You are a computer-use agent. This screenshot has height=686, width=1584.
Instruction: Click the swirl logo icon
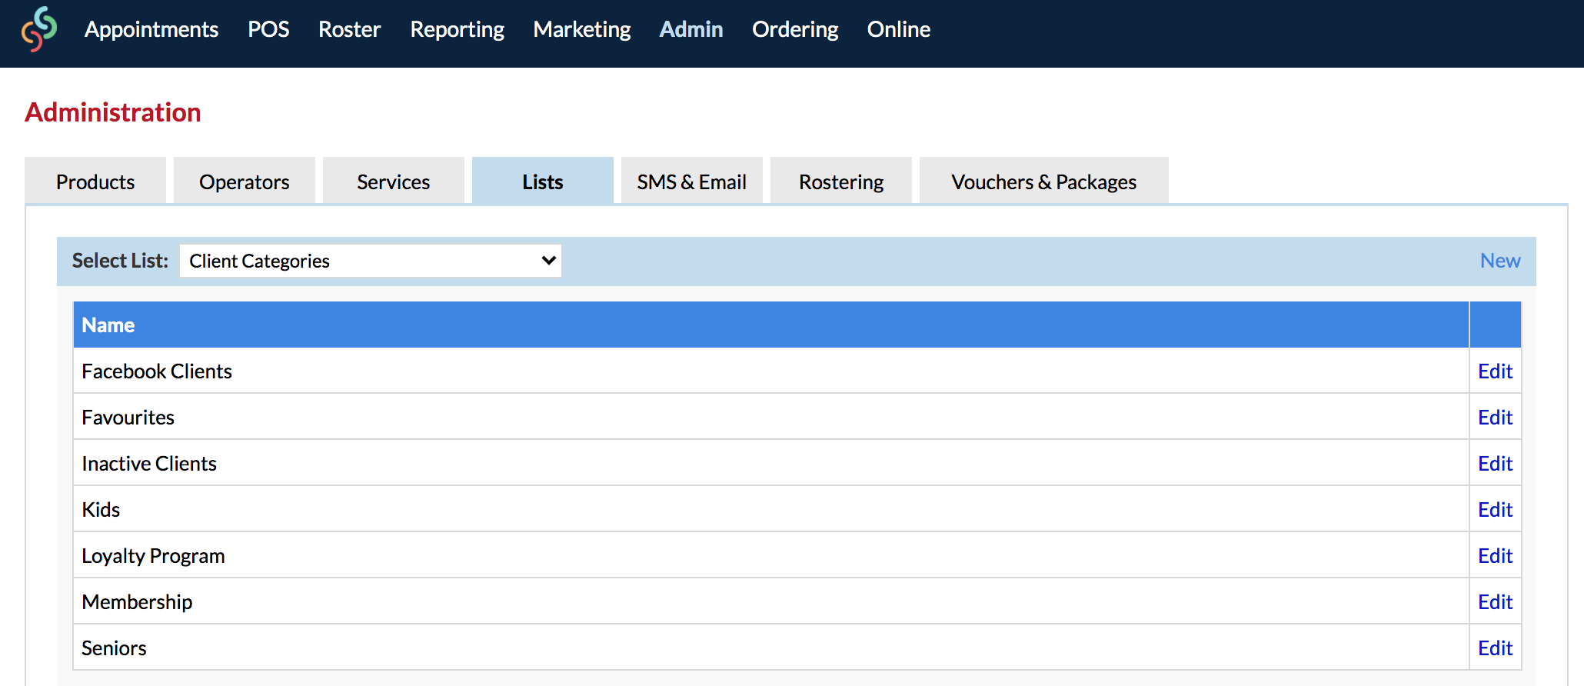click(x=39, y=29)
